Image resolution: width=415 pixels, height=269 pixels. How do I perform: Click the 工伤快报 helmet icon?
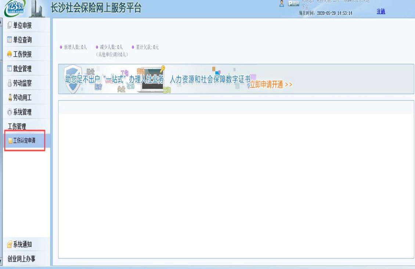coord(9,54)
